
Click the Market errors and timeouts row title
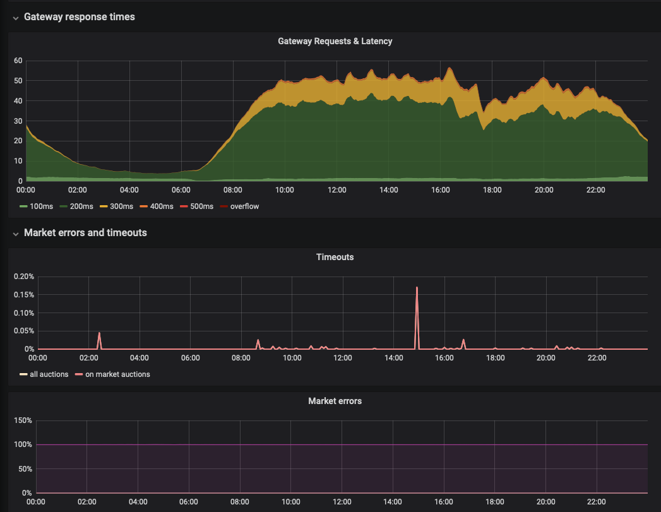[85, 233]
